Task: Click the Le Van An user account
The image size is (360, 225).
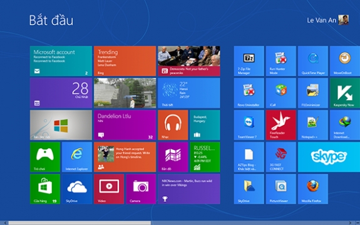Action: tap(328, 20)
